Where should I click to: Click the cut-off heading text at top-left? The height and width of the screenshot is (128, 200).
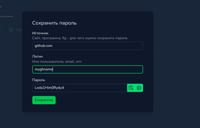[1, 6]
